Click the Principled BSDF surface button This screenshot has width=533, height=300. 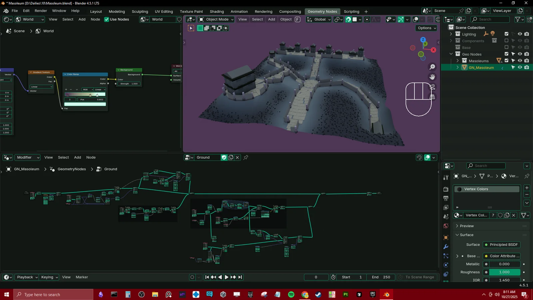tap(501, 244)
